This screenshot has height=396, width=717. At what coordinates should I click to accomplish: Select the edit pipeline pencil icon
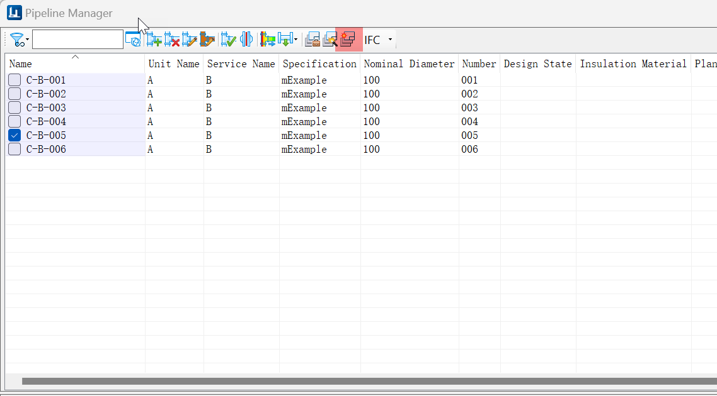[190, 39]
